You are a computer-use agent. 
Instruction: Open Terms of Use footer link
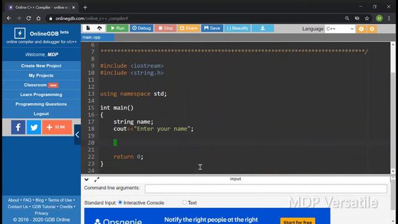coord(60,200)
